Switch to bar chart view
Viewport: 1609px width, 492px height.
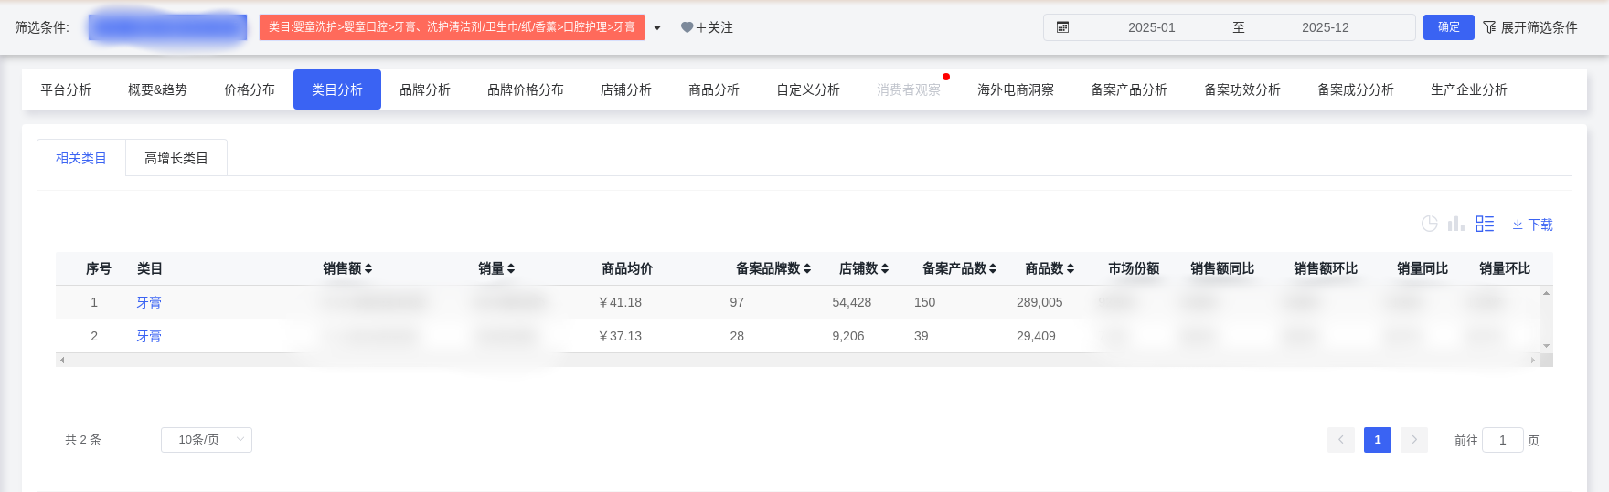(1456, 224)
